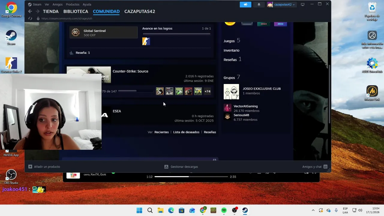The height and width of the screenshot is (216, 384).
Task: Click the Counter-Strike achievement icon under Avance en los logros
Action: (146, 41)
